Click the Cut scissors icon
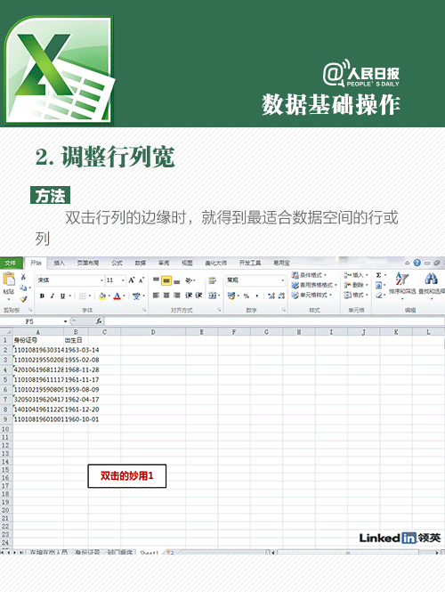 pos(23,276)
